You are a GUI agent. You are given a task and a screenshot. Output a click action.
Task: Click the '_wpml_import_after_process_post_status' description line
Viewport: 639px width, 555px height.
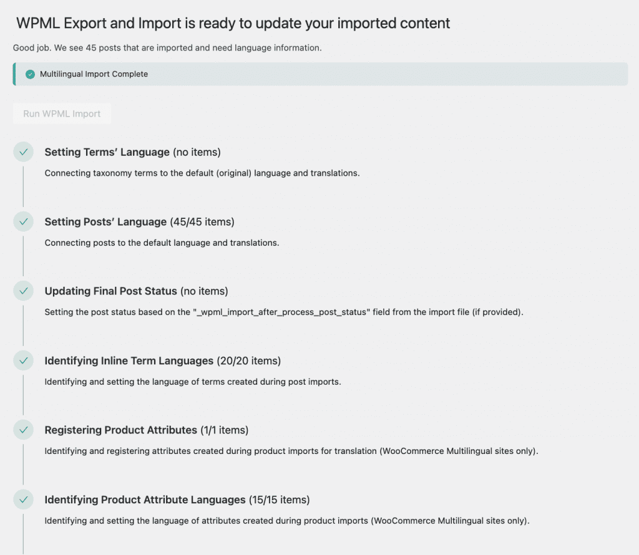(x=284, y=312)
